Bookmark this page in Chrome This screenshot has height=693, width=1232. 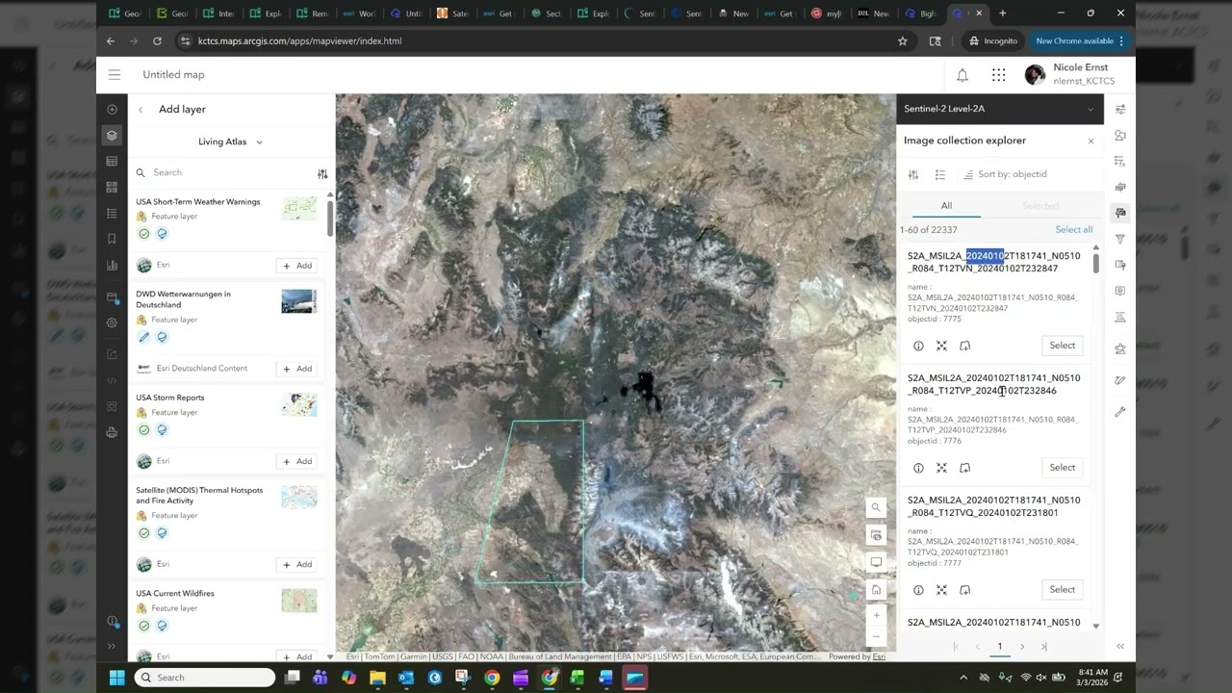click(x=903, y=41)
